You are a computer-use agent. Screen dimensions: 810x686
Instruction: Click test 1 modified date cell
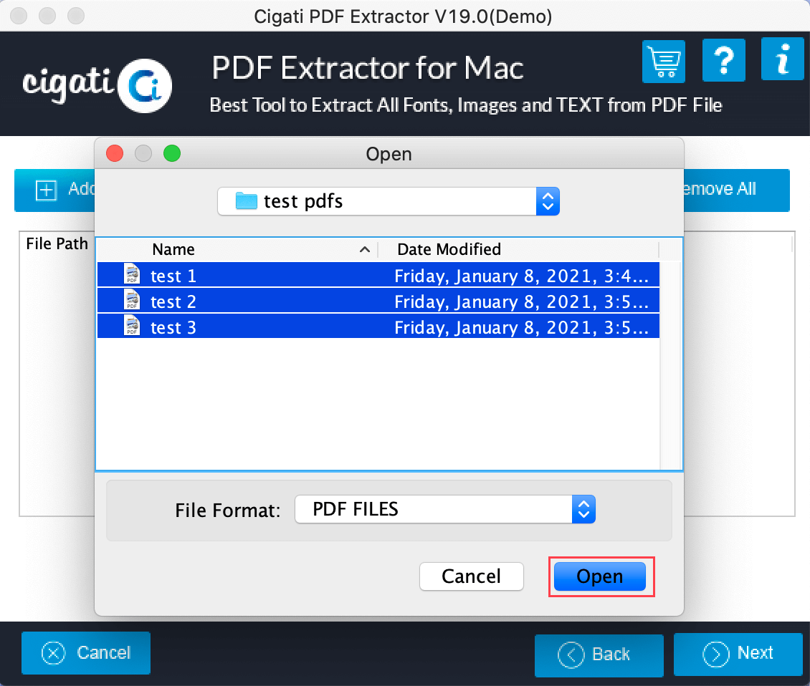tap(521, 276)
